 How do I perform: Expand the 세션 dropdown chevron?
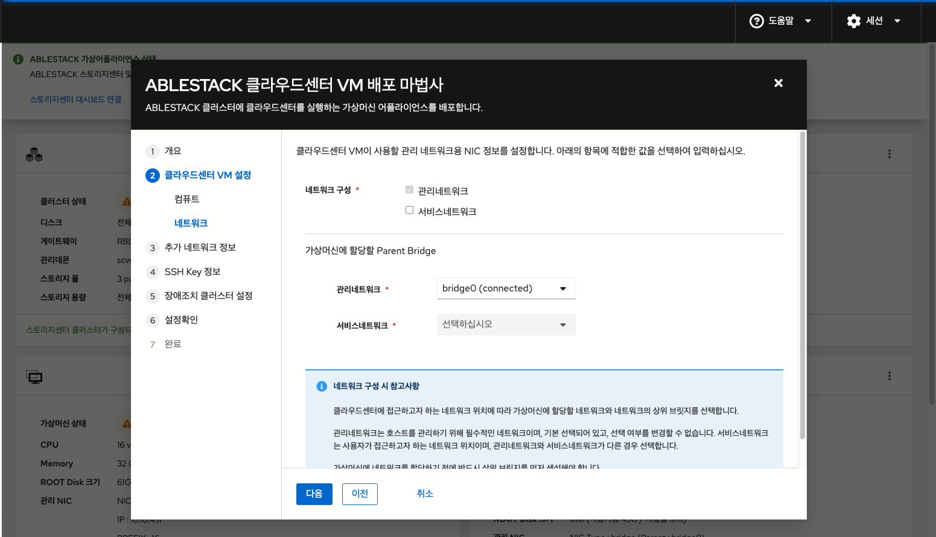coord(897,21)
